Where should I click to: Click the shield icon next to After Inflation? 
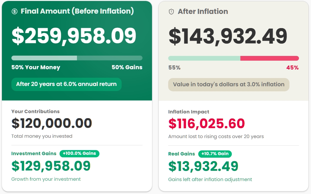click(171, 11)
